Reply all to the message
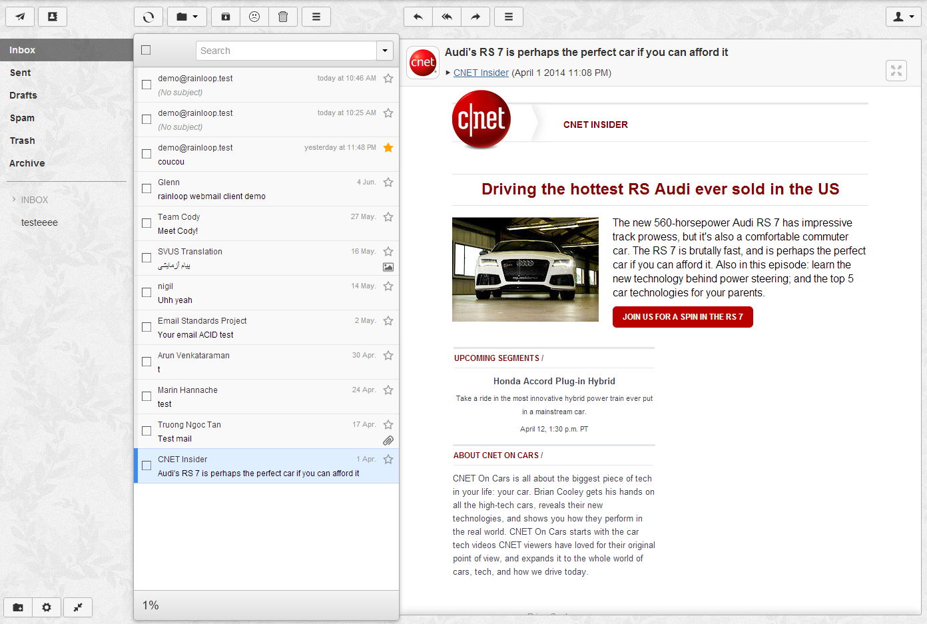The height and width of the screenshot is (624, 927). tap(447, 17)
